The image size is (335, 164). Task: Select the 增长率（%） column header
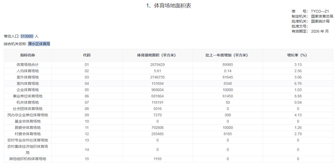coord(298,55)
